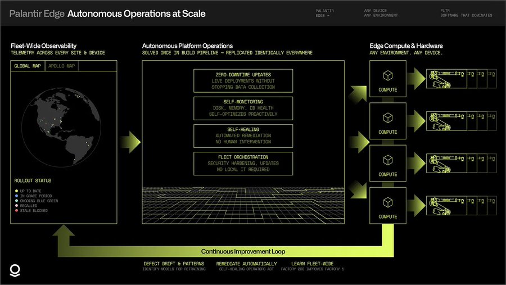Click the globe showing site locations

tap(61, 127)
